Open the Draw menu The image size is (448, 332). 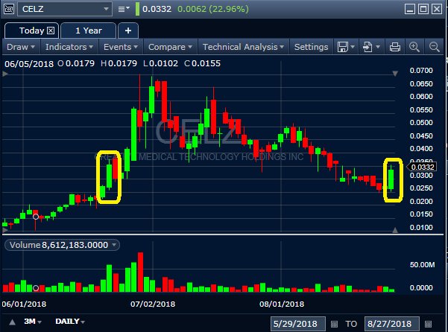pos(21,47)
